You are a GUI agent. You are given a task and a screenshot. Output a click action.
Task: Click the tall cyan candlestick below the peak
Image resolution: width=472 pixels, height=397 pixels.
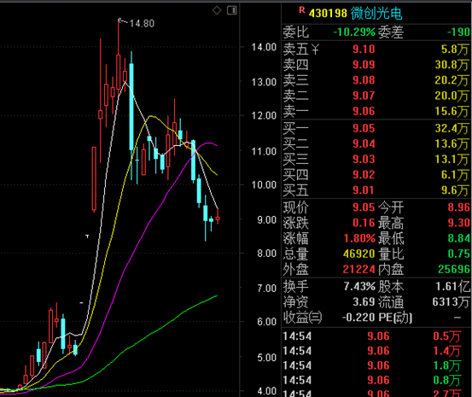click(x=131, y=107)
